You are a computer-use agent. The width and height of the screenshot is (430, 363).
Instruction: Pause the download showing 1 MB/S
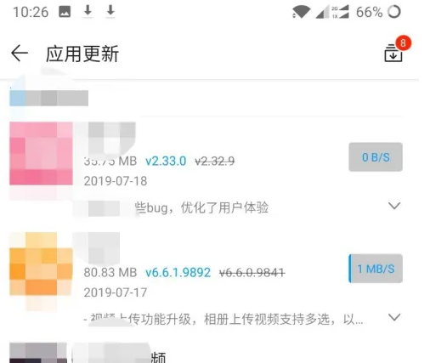[376, 269]
